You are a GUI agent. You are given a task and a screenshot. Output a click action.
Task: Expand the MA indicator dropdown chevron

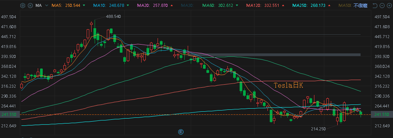click(47, 5)
